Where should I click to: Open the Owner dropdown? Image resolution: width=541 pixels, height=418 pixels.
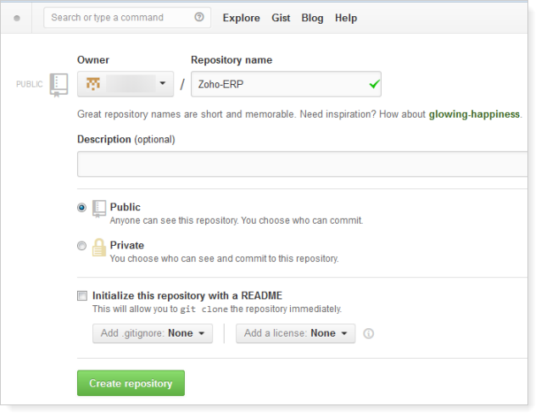click(125, 84)
